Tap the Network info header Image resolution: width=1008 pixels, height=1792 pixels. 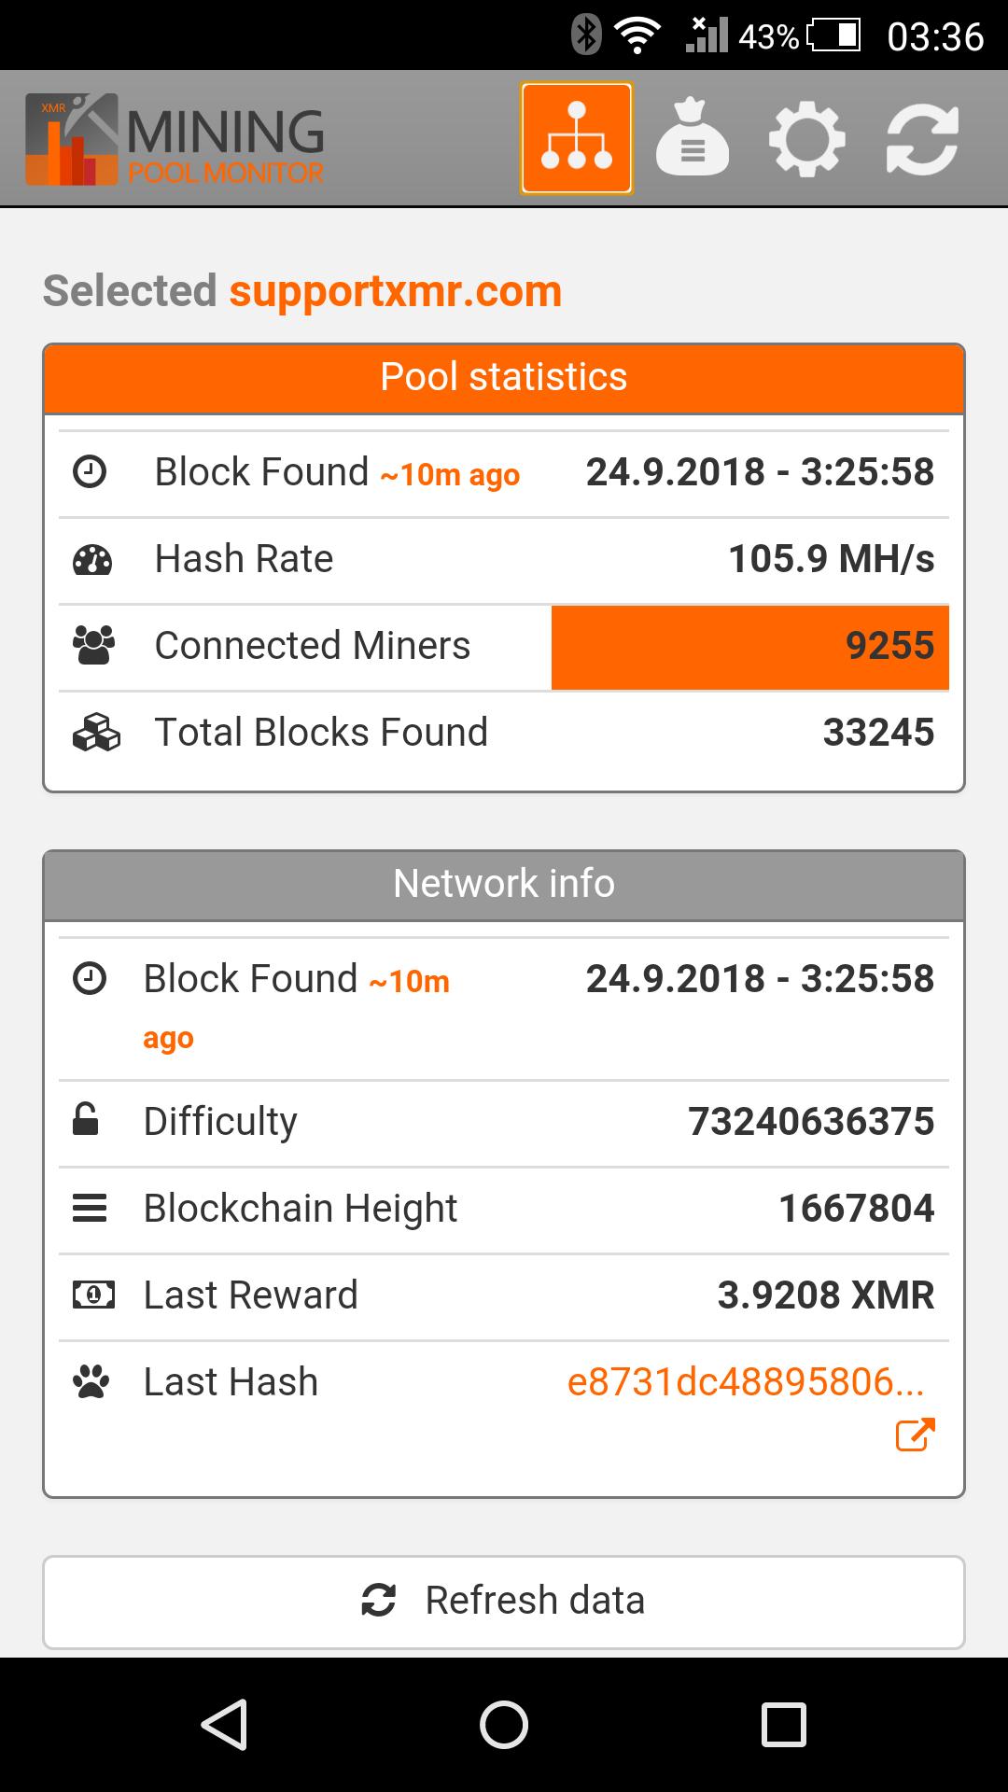click(x=504, y=885)
